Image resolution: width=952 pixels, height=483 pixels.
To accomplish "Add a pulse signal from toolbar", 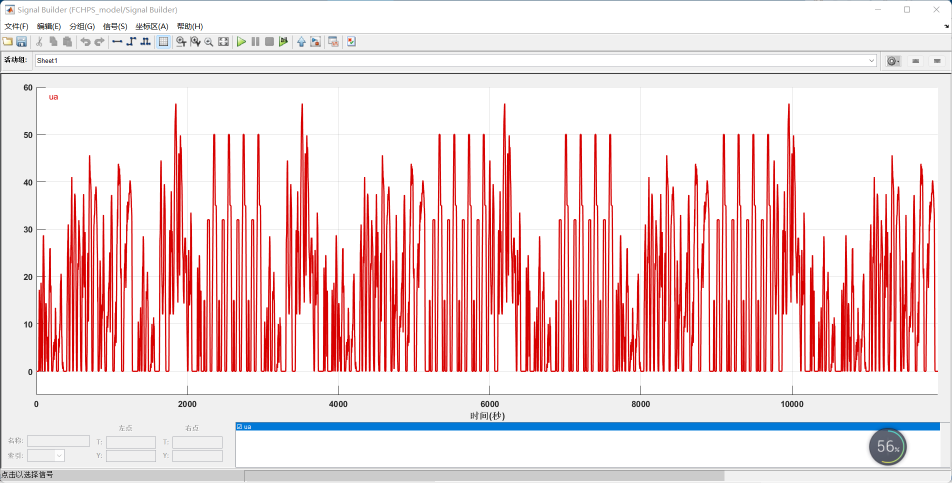I will (145, 41).
